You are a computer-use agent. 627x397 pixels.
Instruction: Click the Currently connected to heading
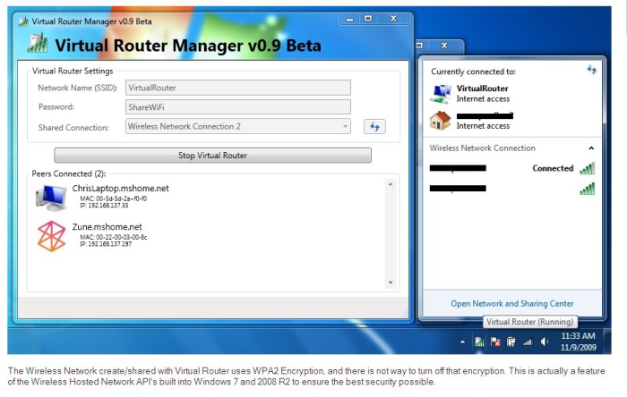click(473, 72)
